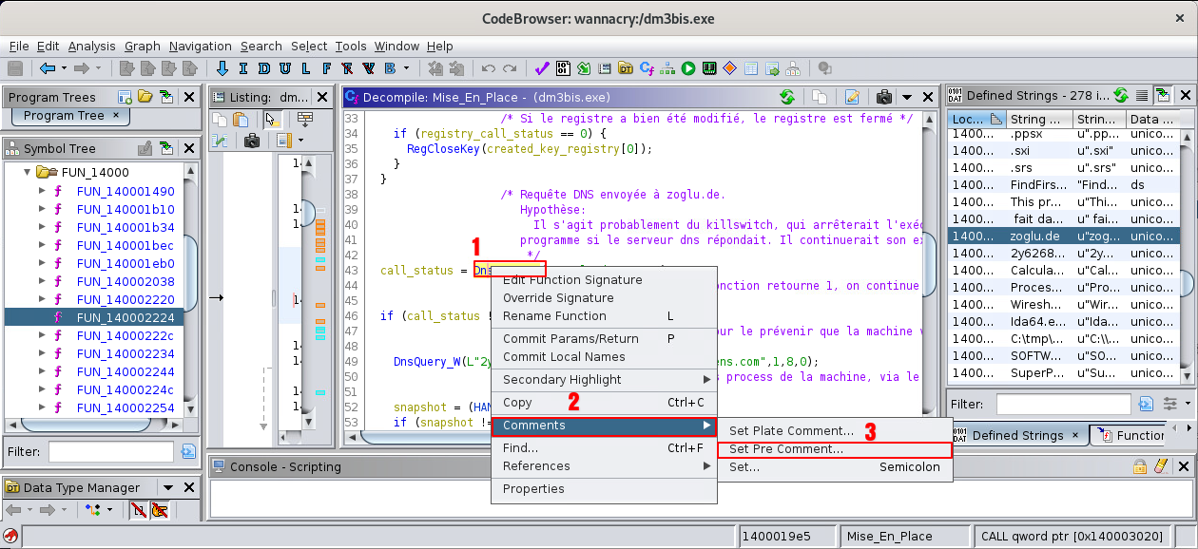The width and height of the screenshot is (1198, 549).
Task: Switch to the Defined Strings tab
Action: 1016,435
